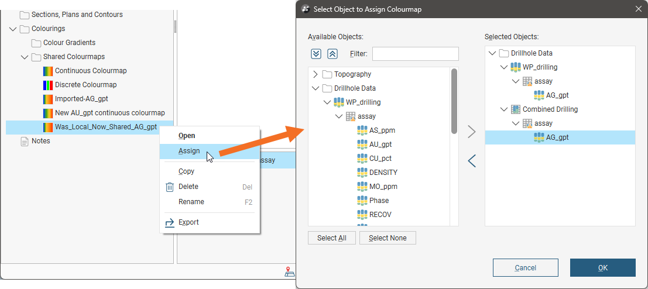Collapse Combined Drilling in Selected Objects
648x289 pixels.
503,109
